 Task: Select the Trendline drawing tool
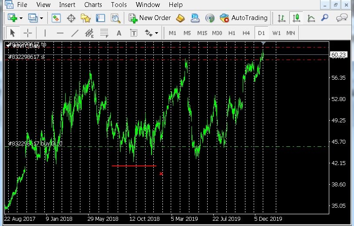point(75,33)
